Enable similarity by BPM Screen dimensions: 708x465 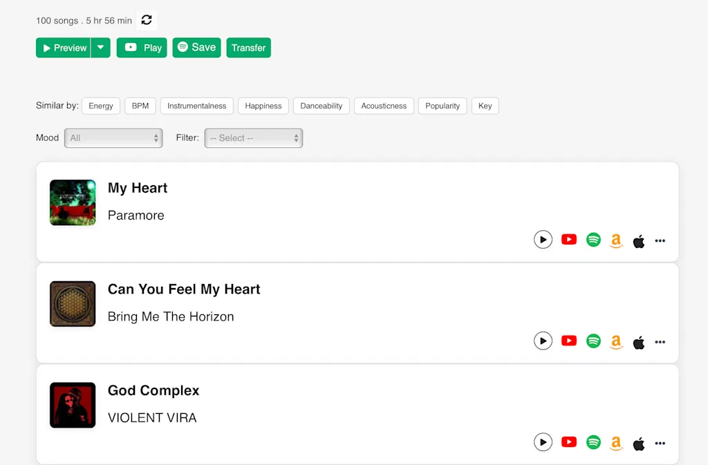140,106
